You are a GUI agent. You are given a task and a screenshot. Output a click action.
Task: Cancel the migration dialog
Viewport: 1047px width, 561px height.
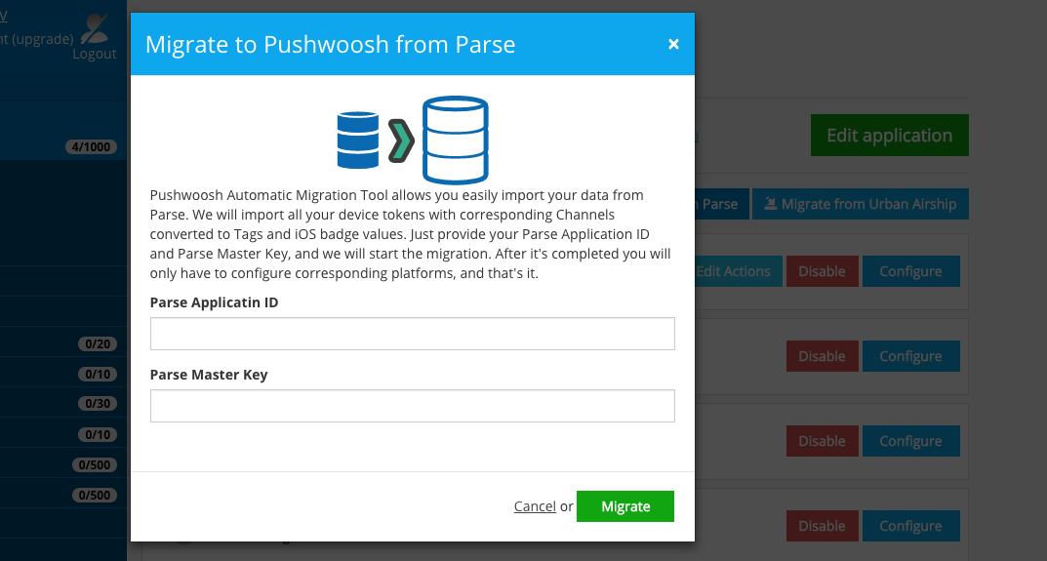(x=535, y=506)
